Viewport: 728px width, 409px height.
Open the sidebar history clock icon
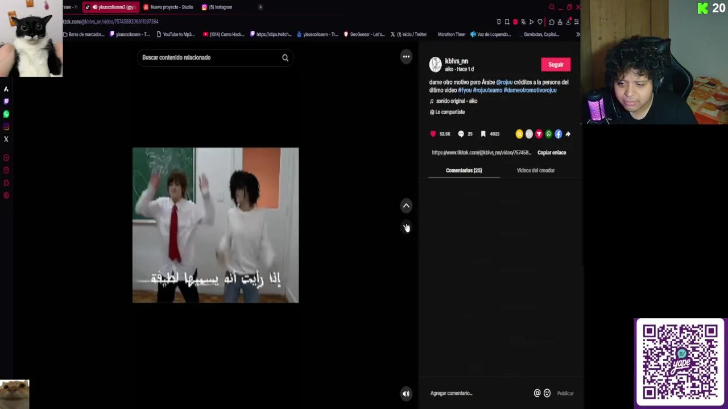point(6,170)
